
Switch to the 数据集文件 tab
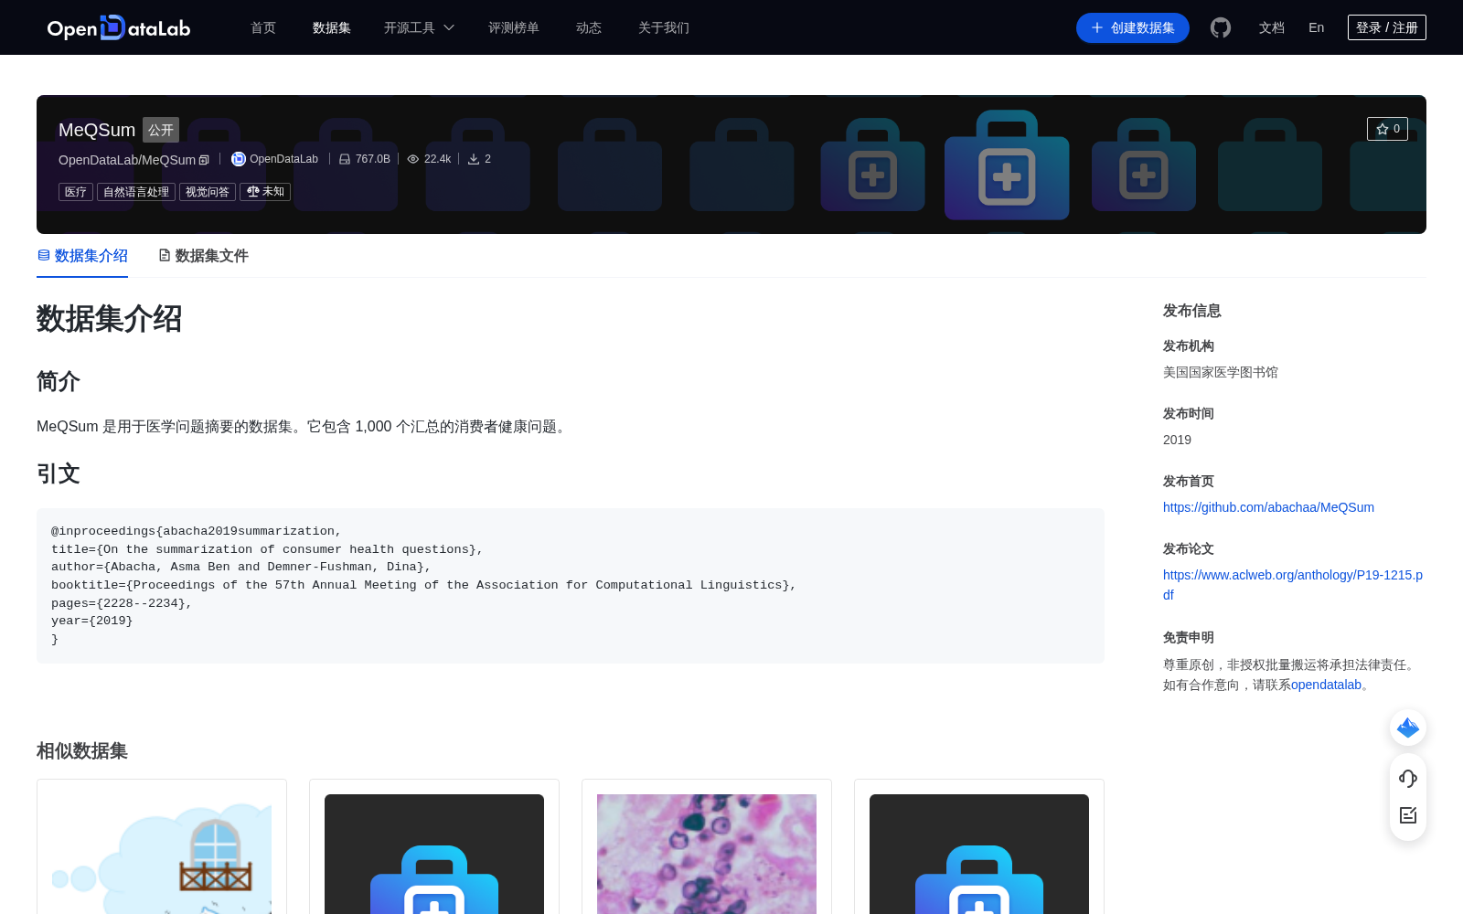pyautogui.click(x=203, y=256)
